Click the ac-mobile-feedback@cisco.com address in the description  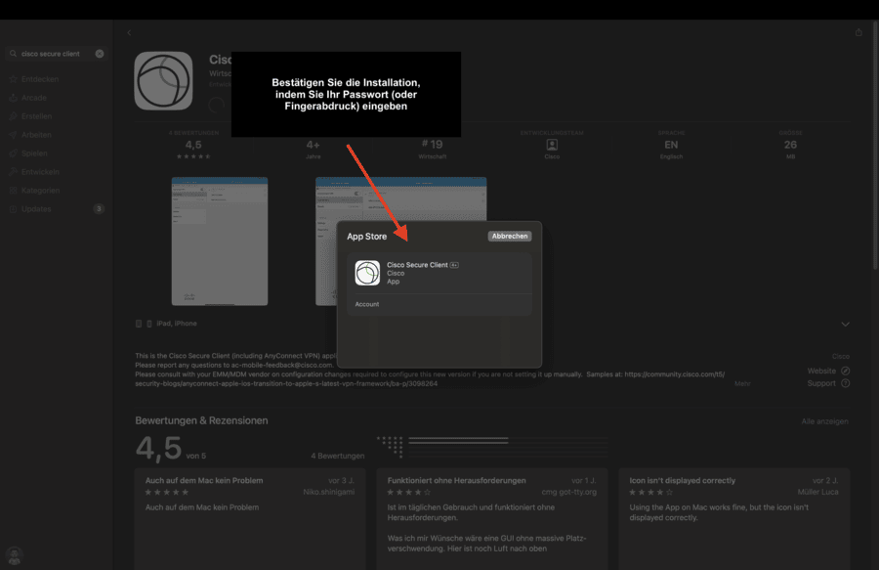tap(282, 366)
